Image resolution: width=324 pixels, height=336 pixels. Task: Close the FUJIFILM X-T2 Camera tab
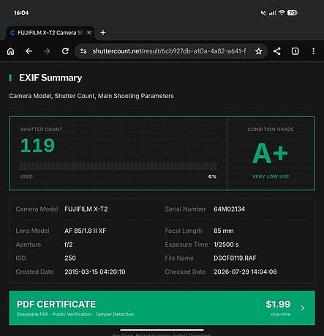point(89,32)
